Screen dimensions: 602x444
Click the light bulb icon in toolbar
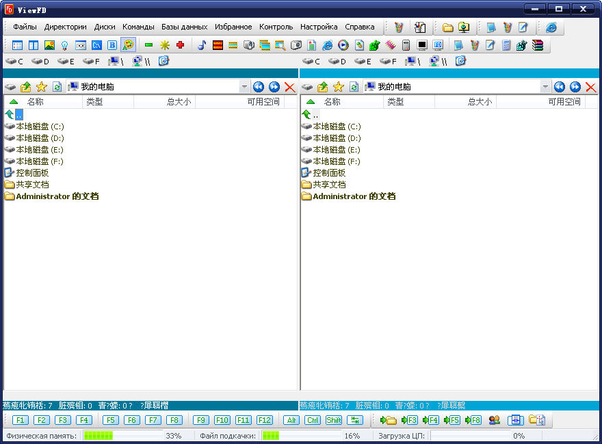(64, 45)
